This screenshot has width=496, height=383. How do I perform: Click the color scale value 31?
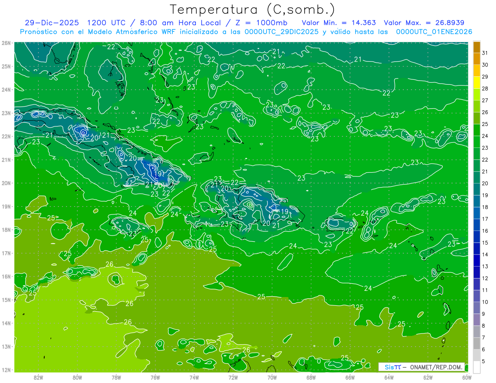coord(485,52)
